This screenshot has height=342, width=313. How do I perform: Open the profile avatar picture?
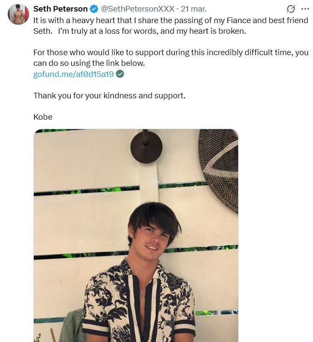pyautogui.click(x=18, y=14)
